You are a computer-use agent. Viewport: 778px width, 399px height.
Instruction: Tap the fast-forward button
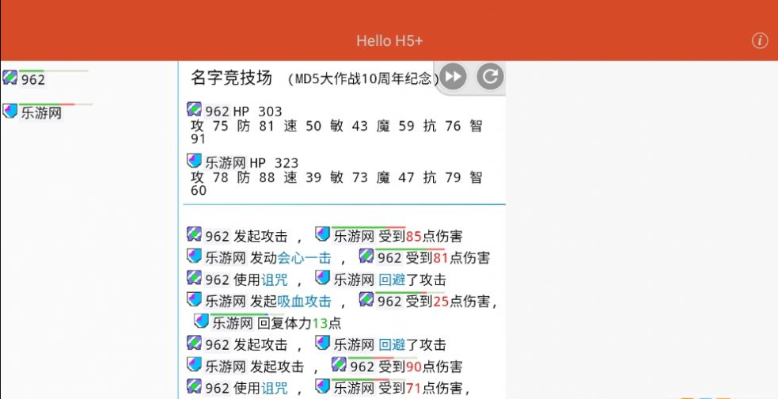pyautogui.click(x=453, y=77)
